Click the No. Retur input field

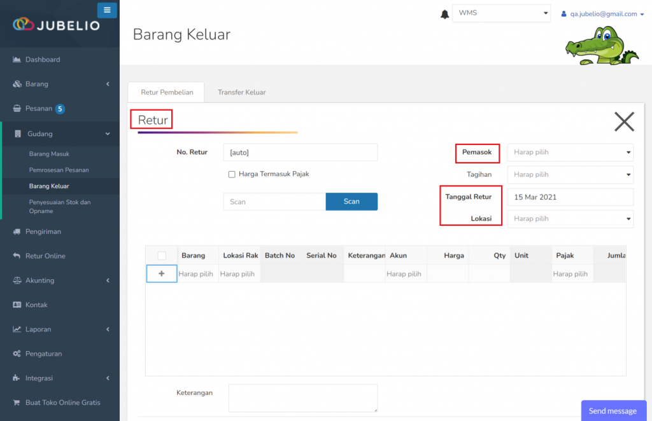(301, 153)
